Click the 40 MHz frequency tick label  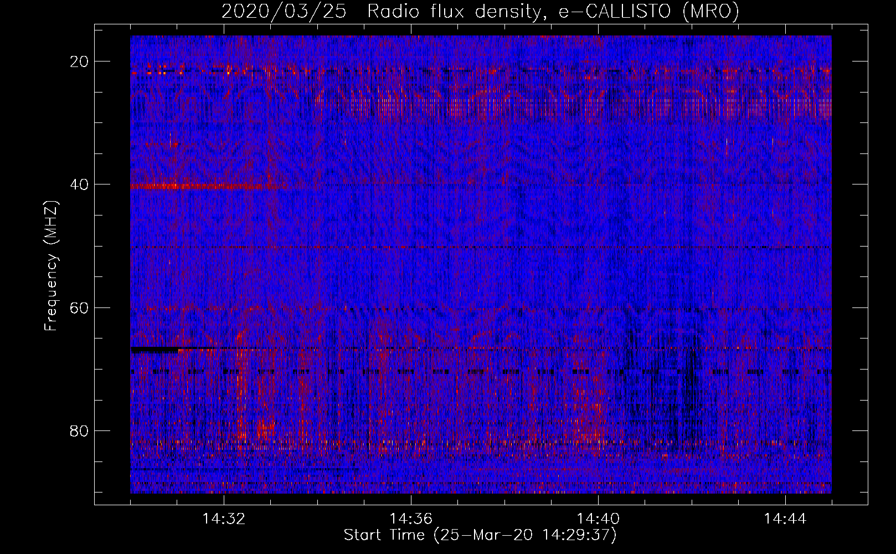[x=79, y=184]
